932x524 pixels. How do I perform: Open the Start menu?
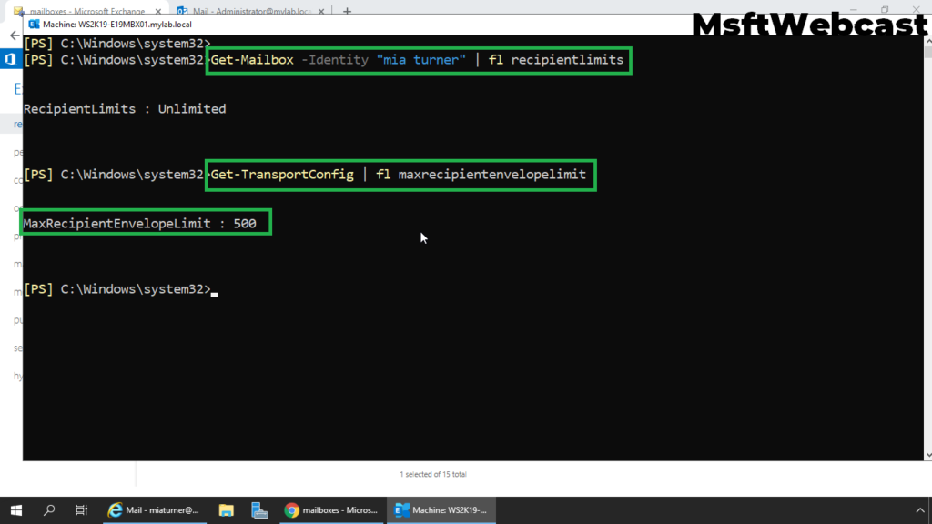tap(17, 510)
